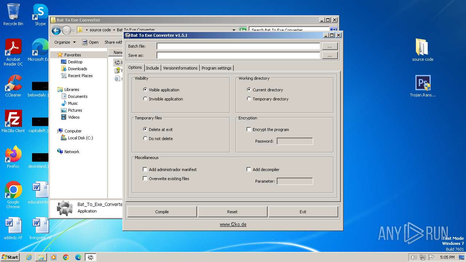Open the www.f2ko.de link
The height and width of the screenshot is (262, 466).
point(233,225)
